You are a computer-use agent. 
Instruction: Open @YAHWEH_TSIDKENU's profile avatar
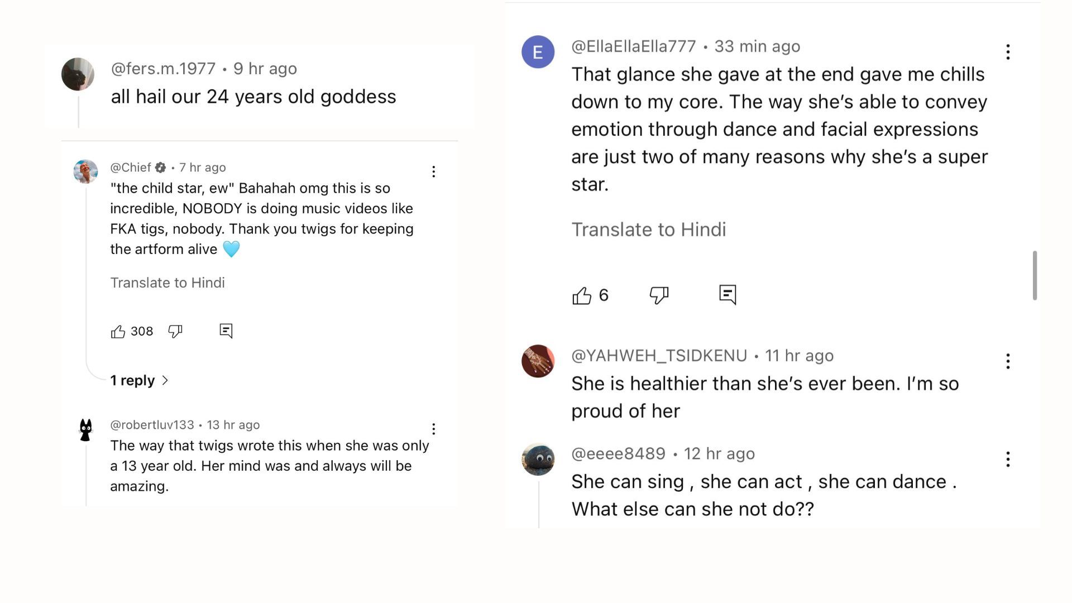coord(538,361)
